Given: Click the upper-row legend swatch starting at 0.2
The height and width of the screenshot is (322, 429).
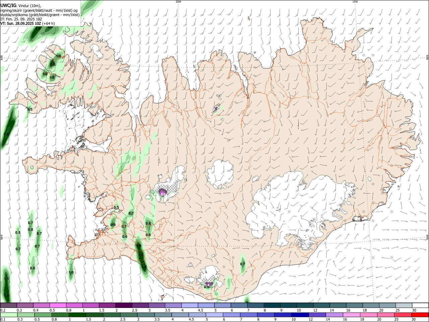Looking at the screenshot, I should [8, 305].
